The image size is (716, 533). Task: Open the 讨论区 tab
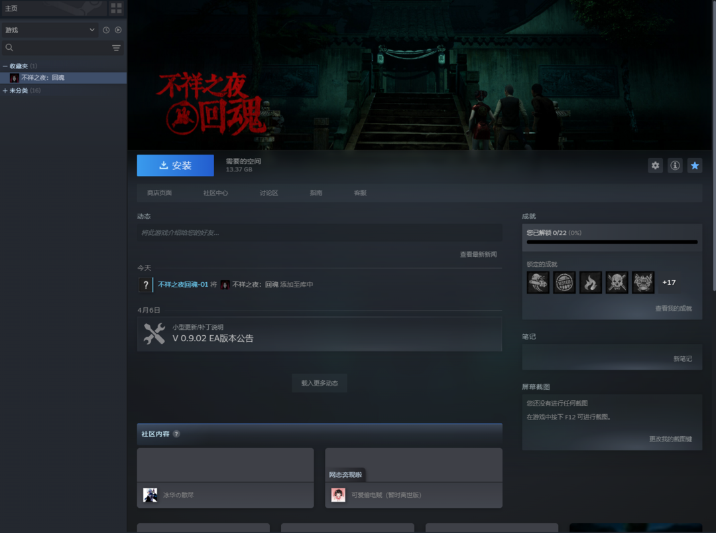click(269, 193)
